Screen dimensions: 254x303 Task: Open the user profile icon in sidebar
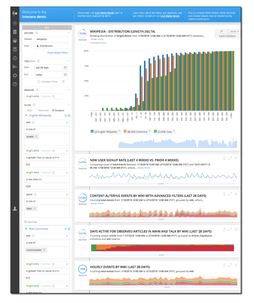click(15, 209)
